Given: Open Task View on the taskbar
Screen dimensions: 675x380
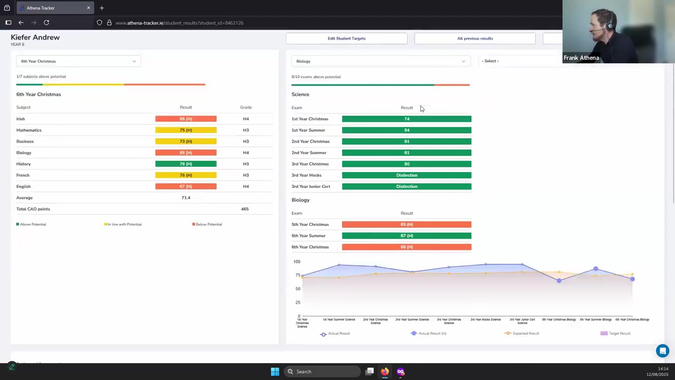Looking at the screenshot, I should [370, 372].
